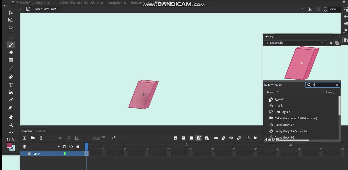Select the Paint Bucket tool
Viewport: 348px width, 170px height.
[11, 92]
